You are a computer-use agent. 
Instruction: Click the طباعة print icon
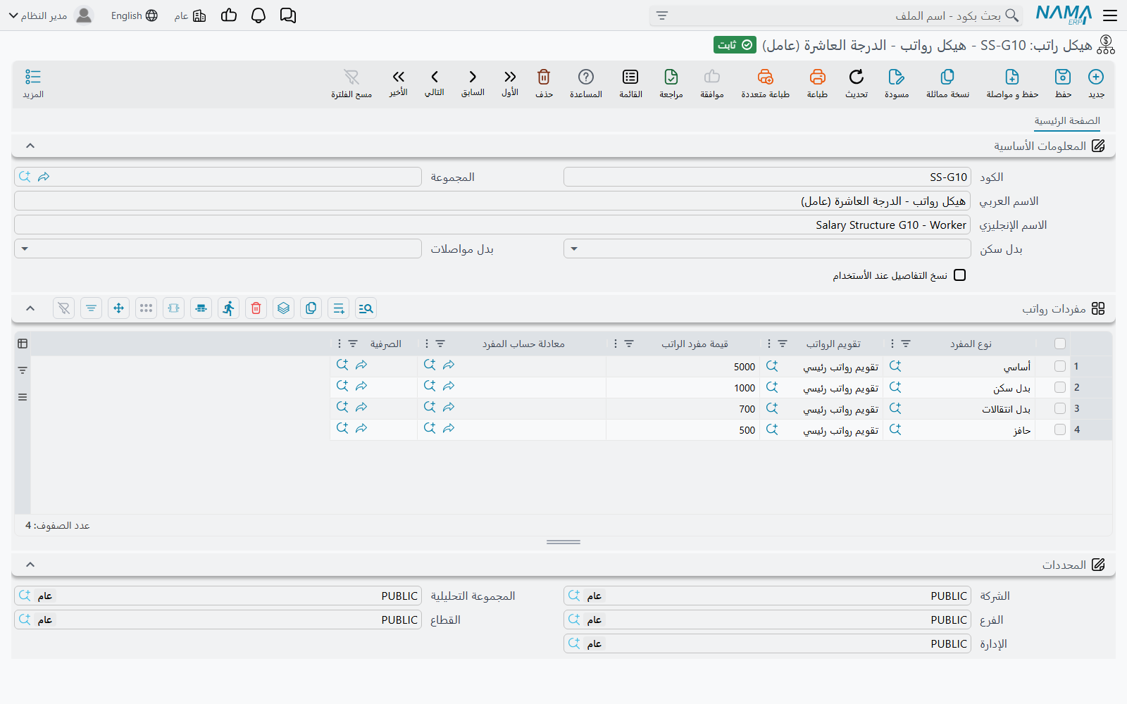pos(817,77)
